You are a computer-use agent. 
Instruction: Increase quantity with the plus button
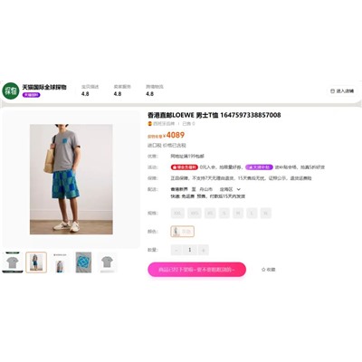pos(204,250)
